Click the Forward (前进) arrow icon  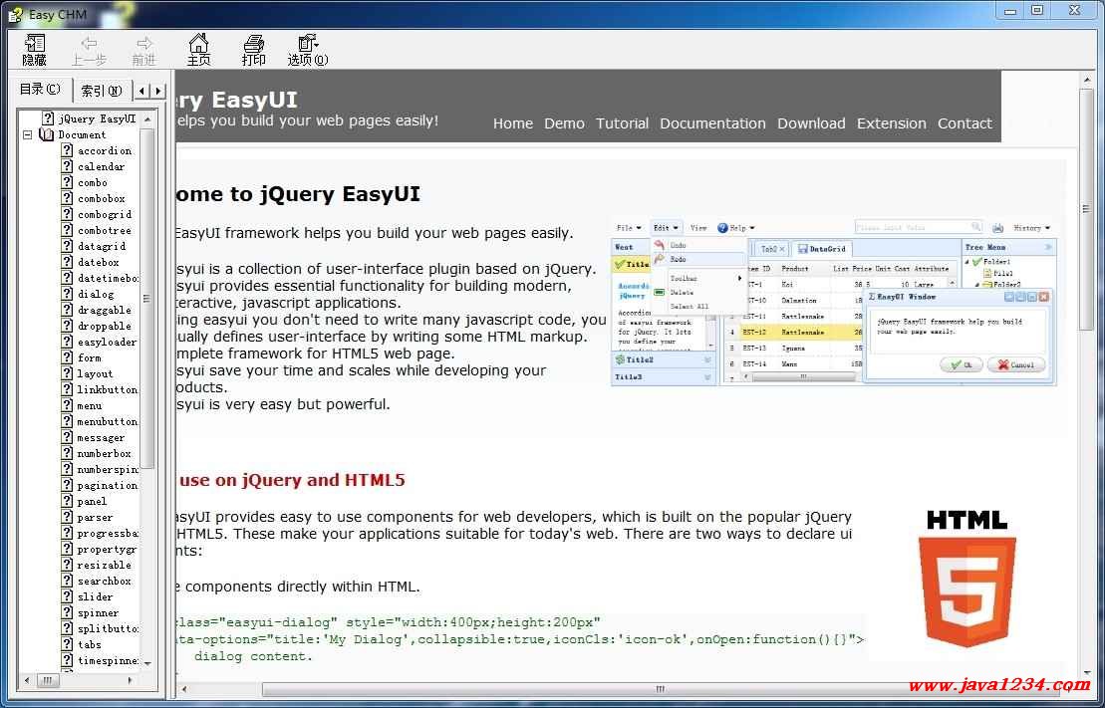click(144, 44)
